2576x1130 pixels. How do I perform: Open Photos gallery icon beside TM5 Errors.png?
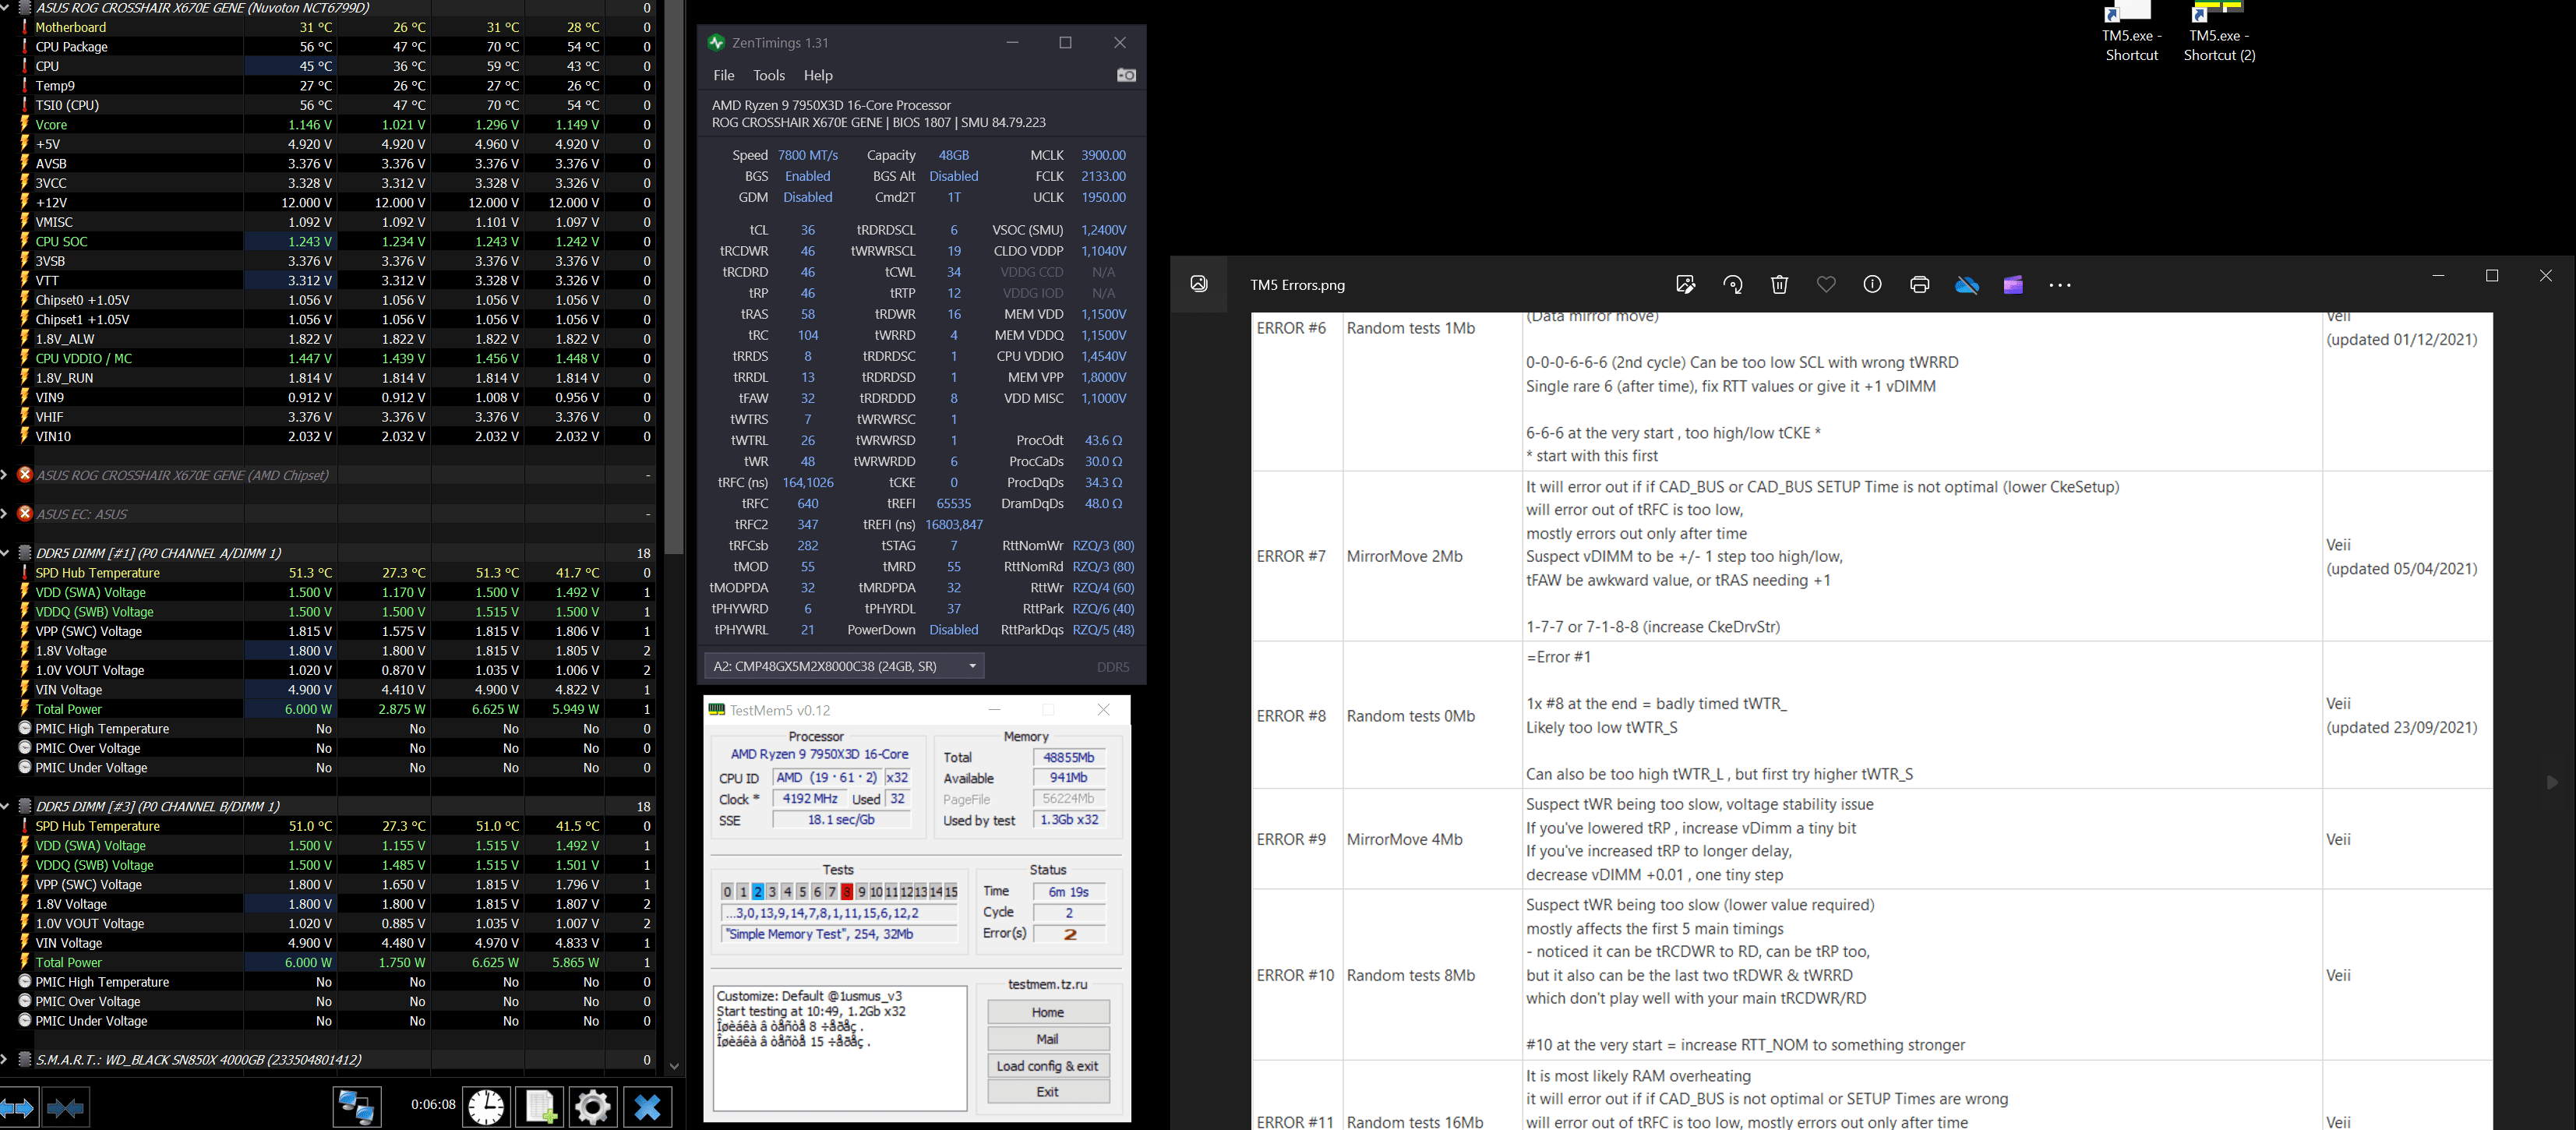point(1199,284)
